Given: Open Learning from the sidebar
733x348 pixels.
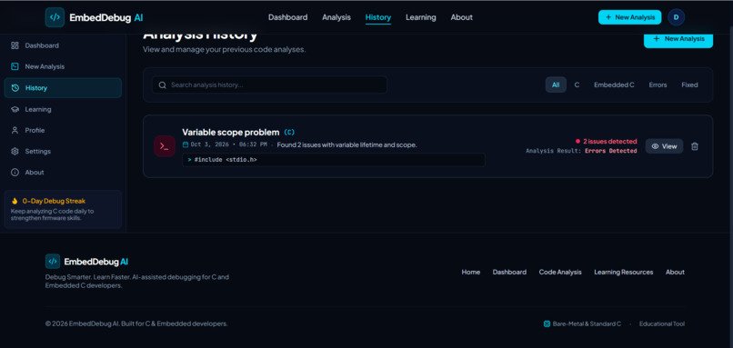Looking at the screenshot, I should click(x=63, y=109).
